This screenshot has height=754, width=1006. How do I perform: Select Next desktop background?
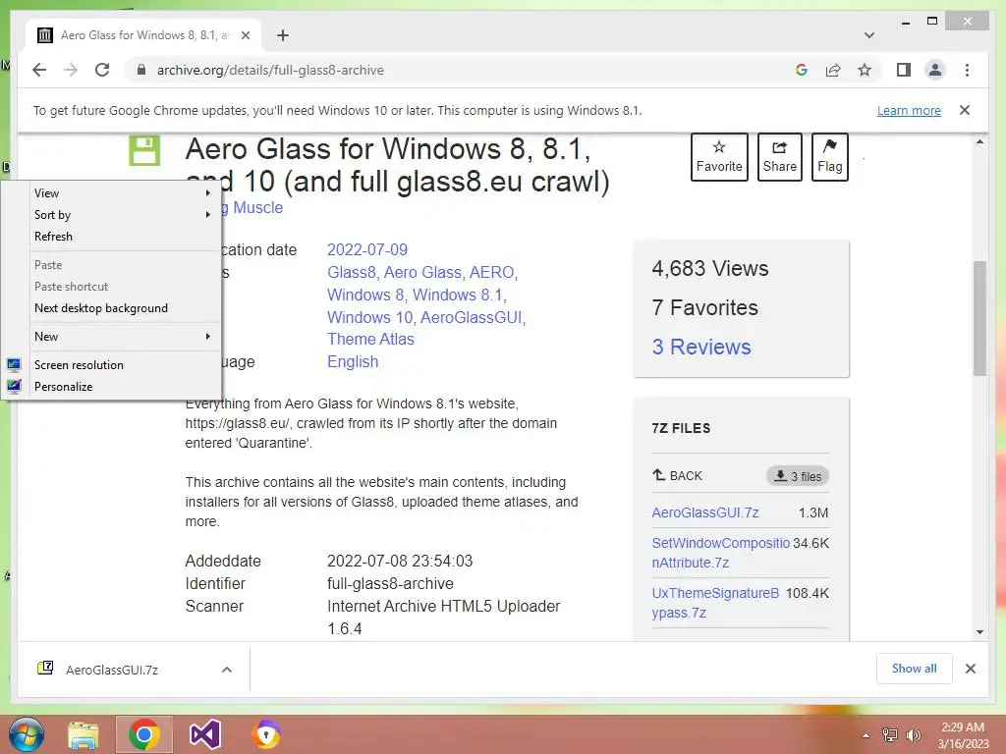[x=112, y=307]
